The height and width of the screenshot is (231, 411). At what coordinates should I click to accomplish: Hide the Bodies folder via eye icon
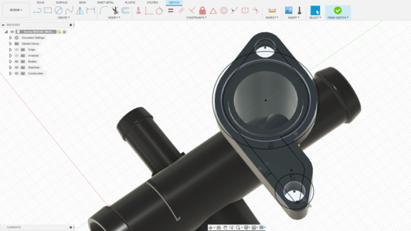17,62
